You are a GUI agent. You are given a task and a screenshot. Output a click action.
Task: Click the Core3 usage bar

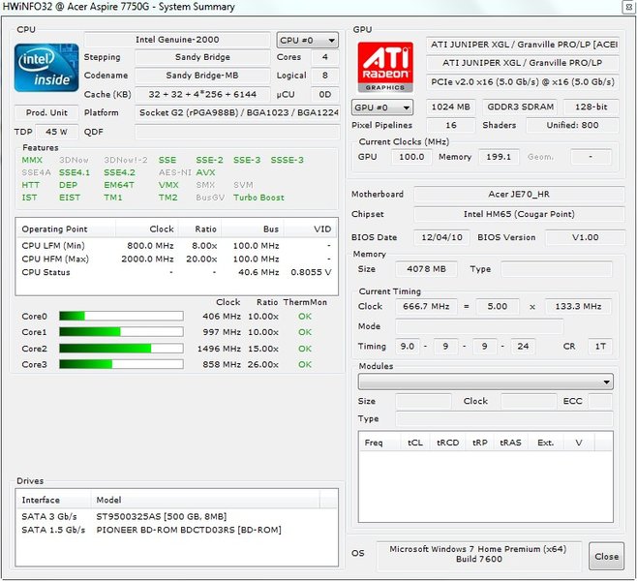point(121,364)
